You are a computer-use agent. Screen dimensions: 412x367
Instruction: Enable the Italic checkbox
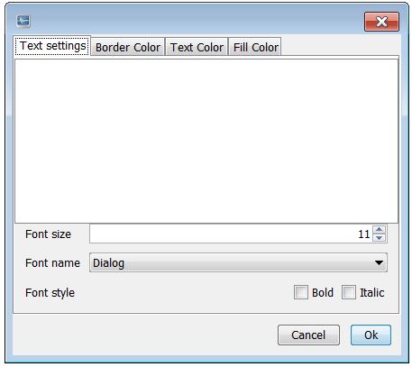[x=349, y=292]
